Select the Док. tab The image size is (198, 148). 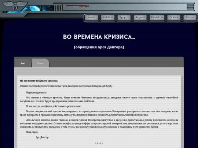[x=23, y=63]
